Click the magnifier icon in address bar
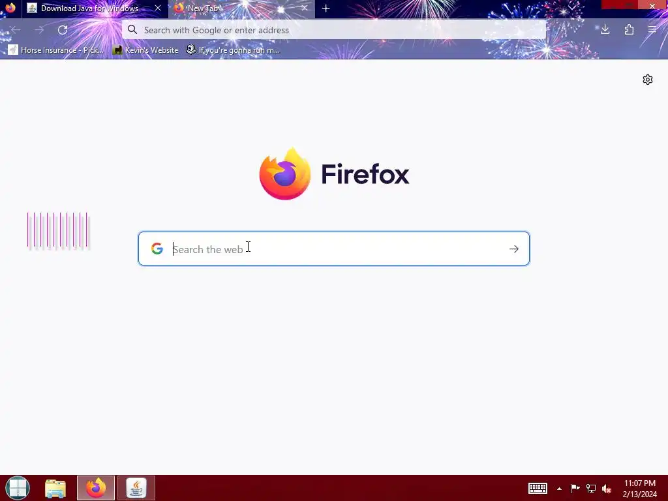The image size is (668, 501). pos(132,29)
